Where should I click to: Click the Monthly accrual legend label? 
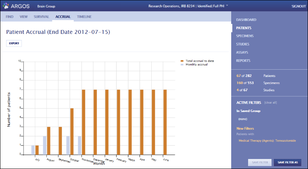[x=197, y=65]
